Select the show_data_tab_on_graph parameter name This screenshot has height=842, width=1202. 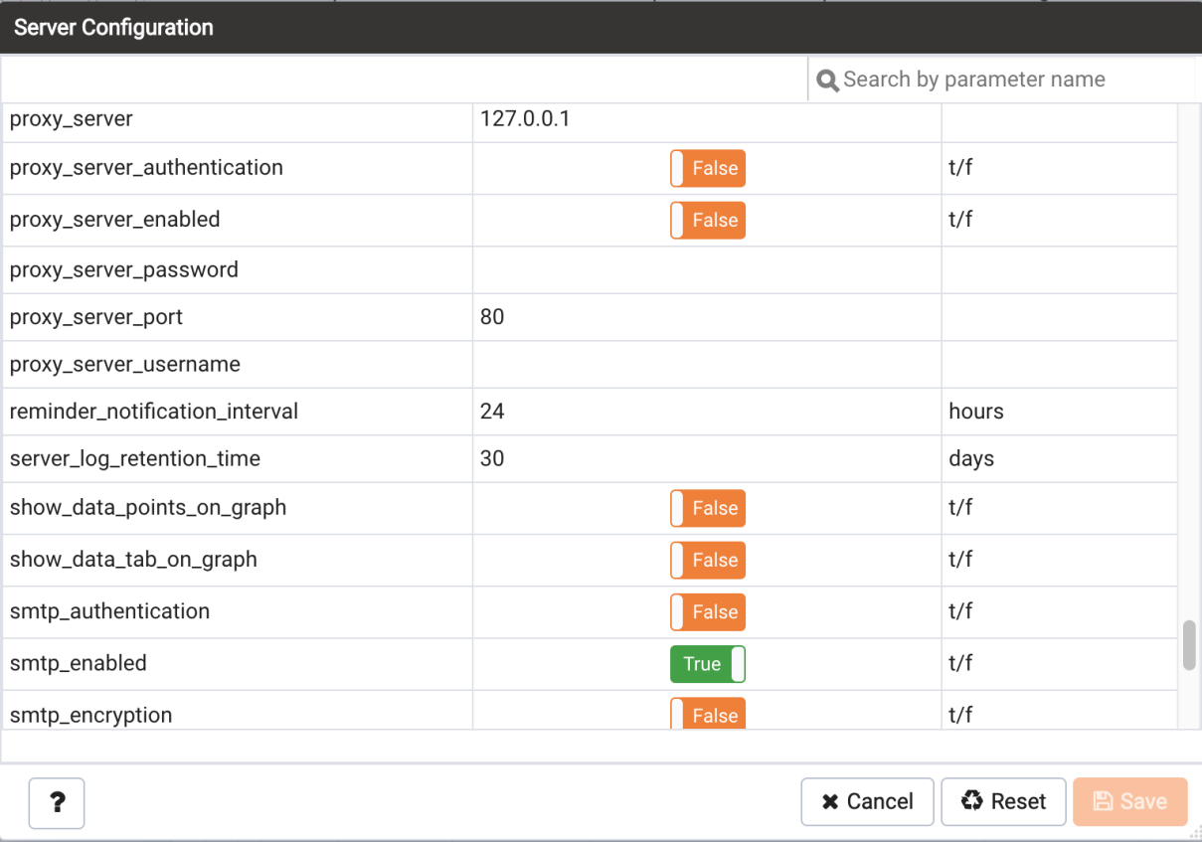click(133, 560)
